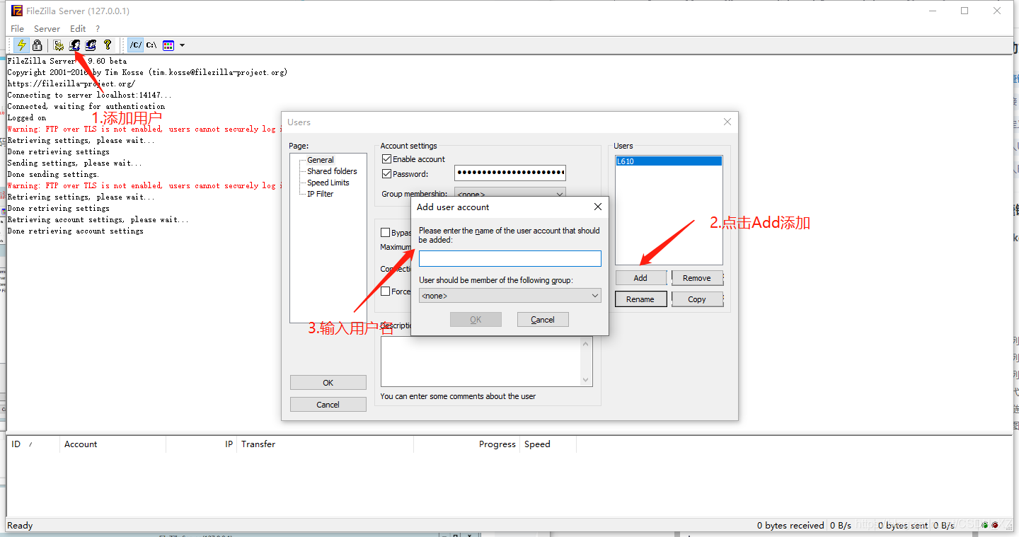Click the padlock lock-server toolbar icon
This screenshot has height=537, width=1019.
point(37,45)
